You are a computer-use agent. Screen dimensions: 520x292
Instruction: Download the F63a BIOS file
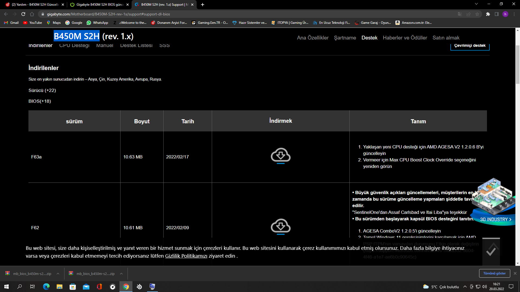point(281,156)
